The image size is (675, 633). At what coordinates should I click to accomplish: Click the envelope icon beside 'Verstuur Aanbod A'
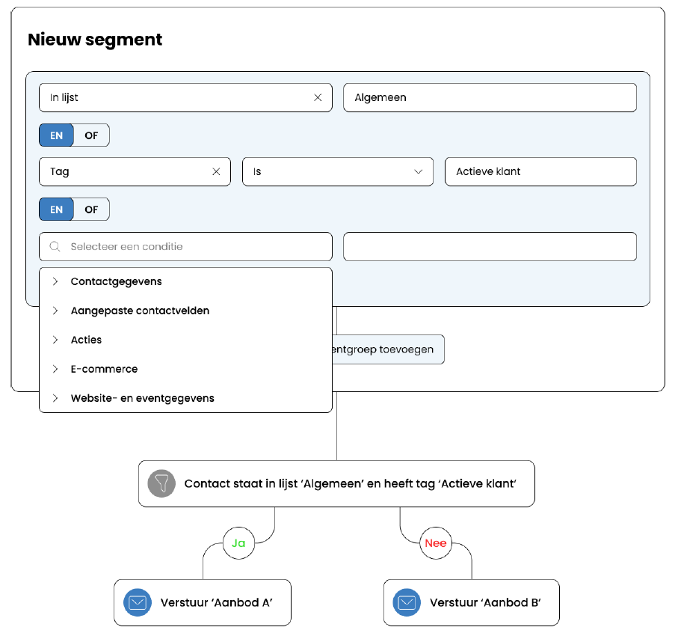click(x=137, y=602)
